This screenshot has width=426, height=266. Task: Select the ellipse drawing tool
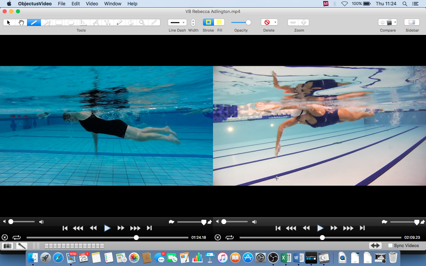[x=71, y=23]
